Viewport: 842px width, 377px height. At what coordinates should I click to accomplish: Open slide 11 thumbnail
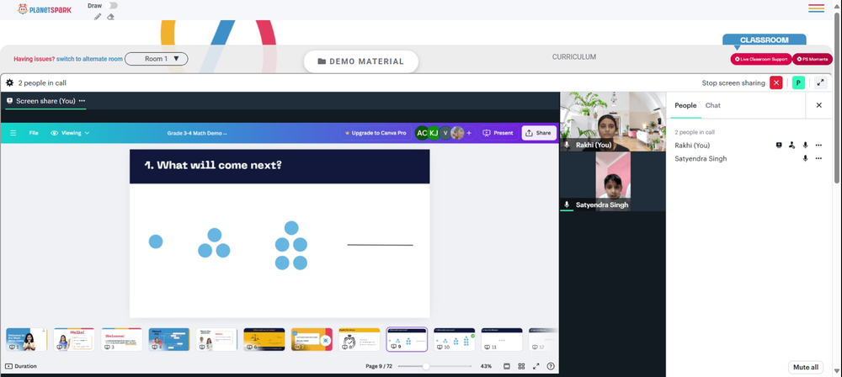(502, 339)
